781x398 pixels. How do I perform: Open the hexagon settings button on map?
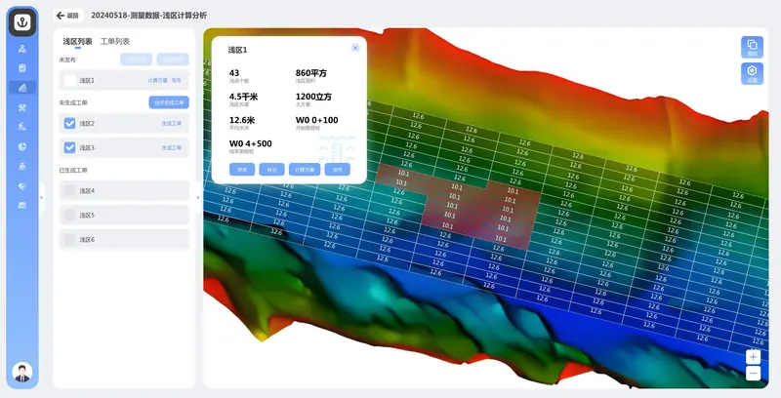pyautogui.click(x=752, y=73)
